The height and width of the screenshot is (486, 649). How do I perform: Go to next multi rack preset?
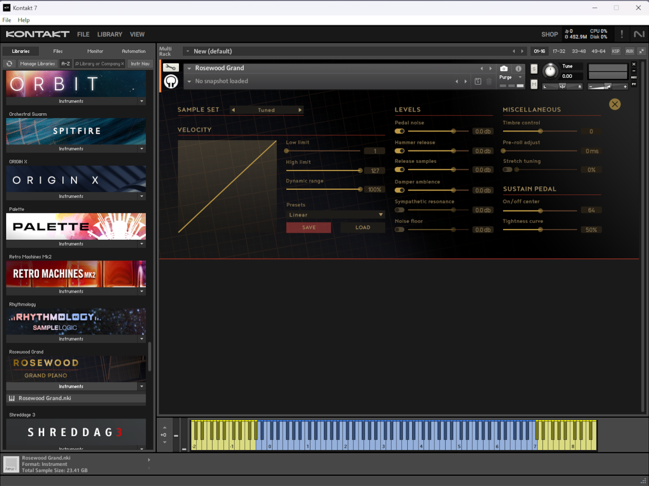tap(522, 51)
